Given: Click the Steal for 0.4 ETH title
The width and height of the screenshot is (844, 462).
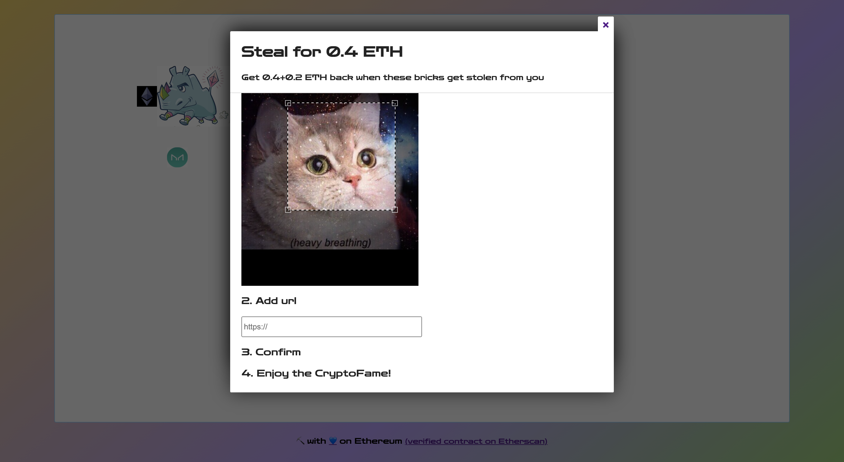Looking at the screenshot, I should coord(322,52).
